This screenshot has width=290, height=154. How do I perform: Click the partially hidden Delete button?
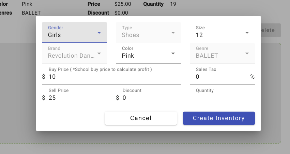click(x=271, y=30)
